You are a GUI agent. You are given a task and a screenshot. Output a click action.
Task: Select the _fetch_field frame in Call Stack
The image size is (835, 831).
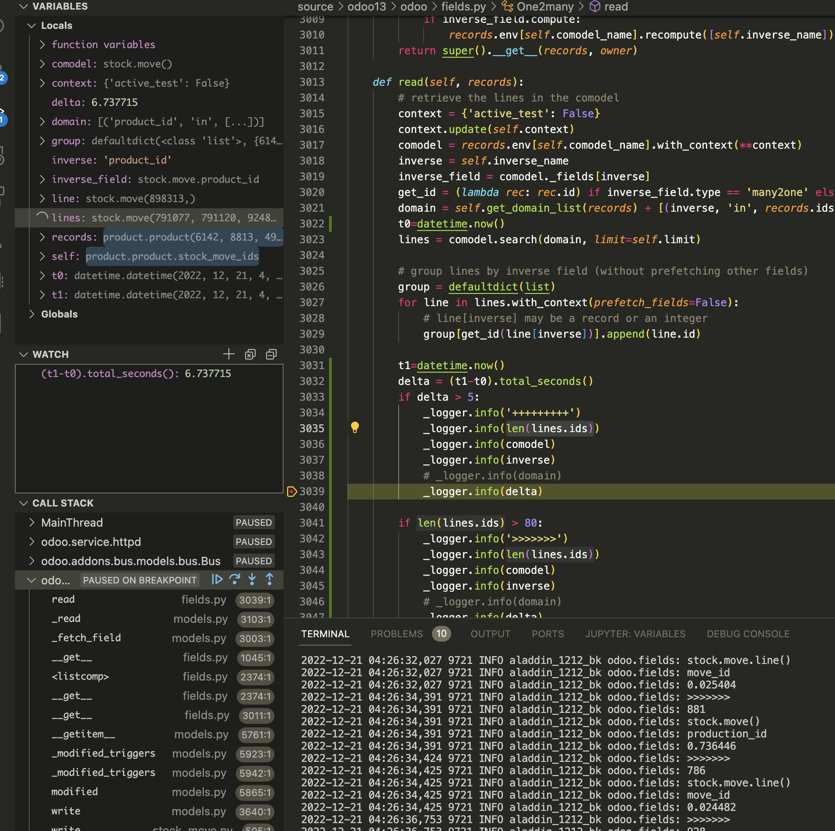tap(86, 638)
